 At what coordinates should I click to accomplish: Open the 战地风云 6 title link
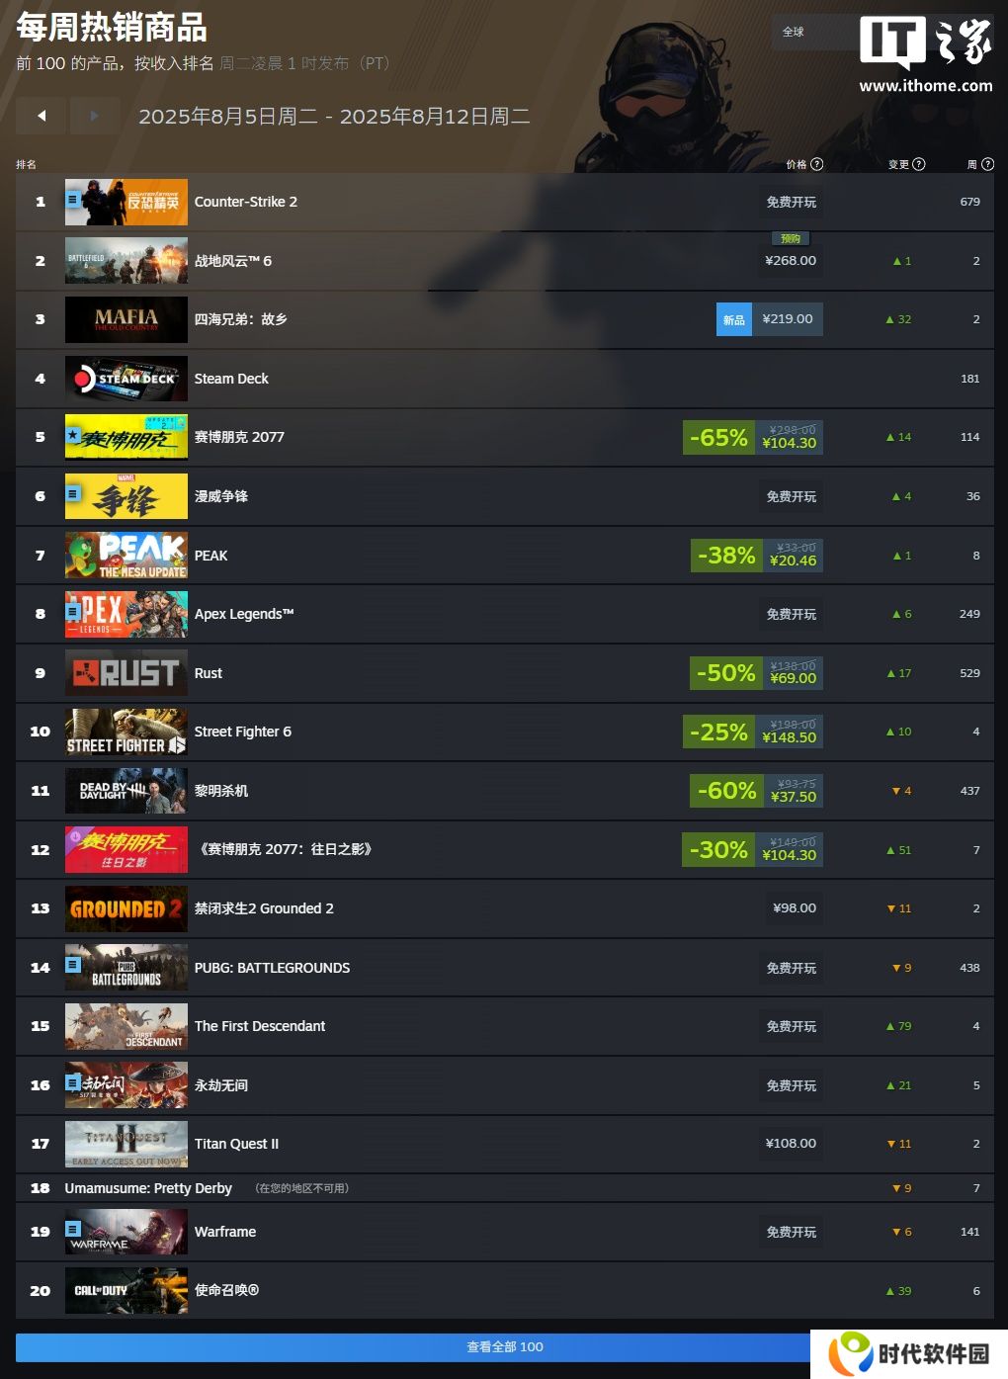coord(233,261)
